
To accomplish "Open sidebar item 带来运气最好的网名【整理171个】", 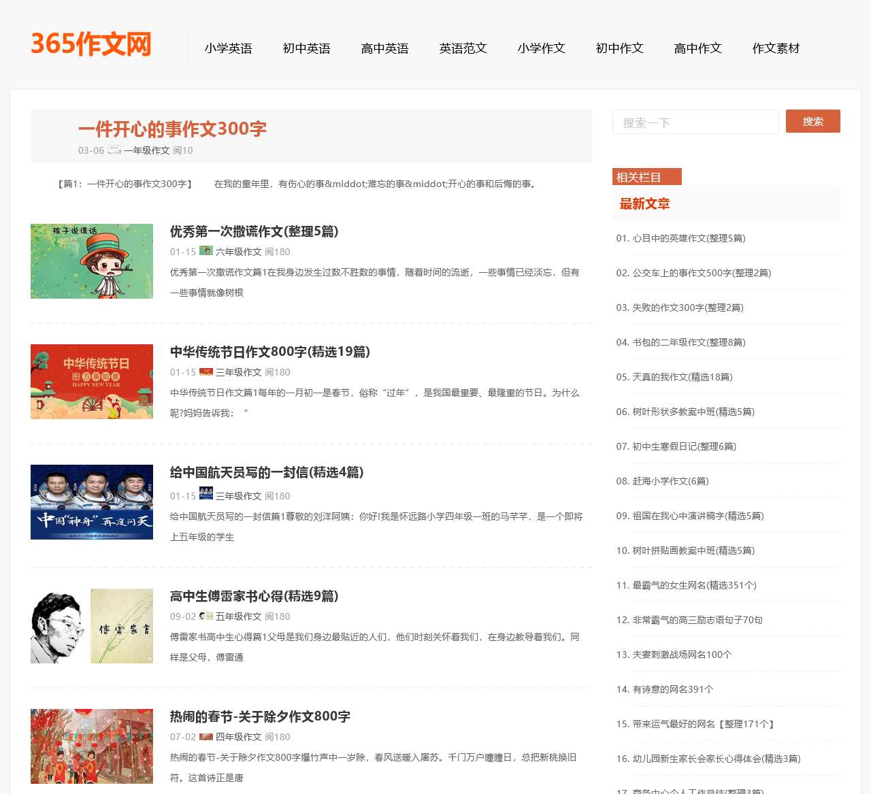I will point(704,724).
